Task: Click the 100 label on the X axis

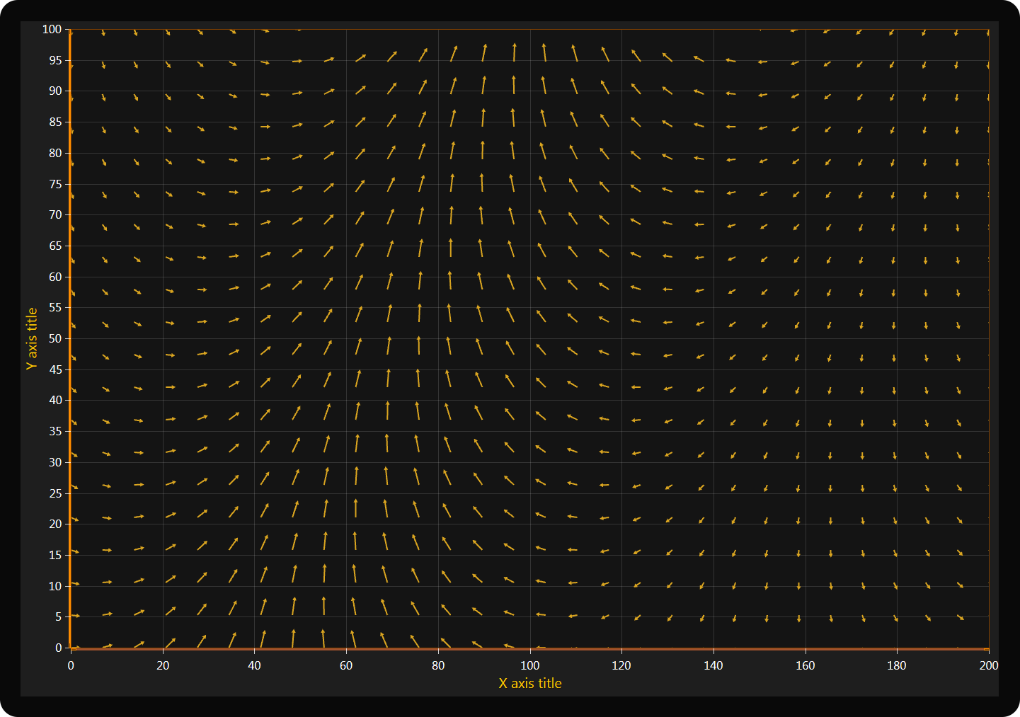Action: [x=529, y=665]
